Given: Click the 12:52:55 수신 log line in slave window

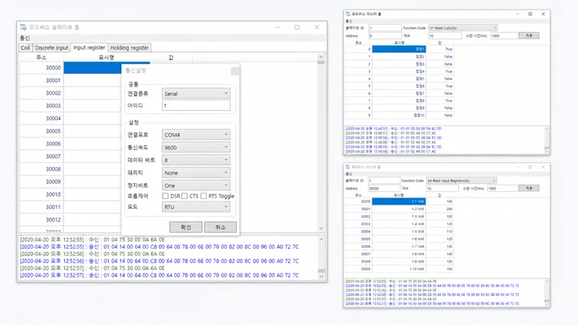Looking at the screenshot, I should point(92,239).
